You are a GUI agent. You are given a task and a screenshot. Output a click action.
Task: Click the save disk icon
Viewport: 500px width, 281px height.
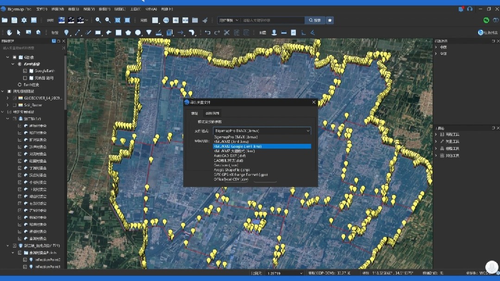[x=14, y=20]
